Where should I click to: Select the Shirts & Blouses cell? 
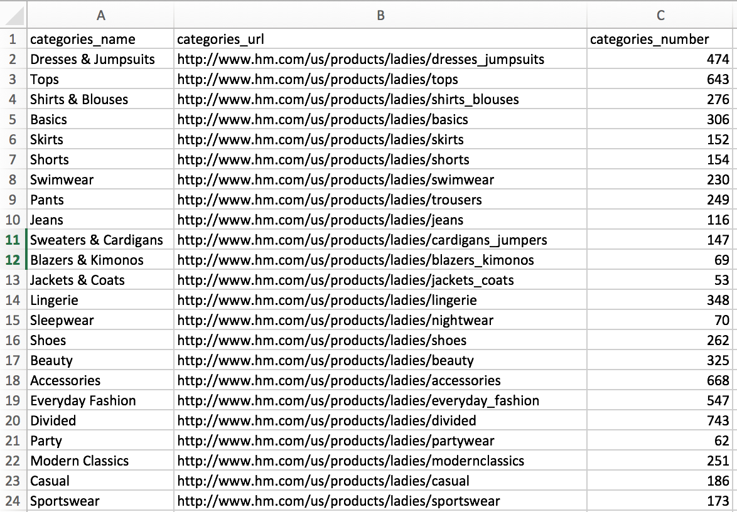click(100, 99)
